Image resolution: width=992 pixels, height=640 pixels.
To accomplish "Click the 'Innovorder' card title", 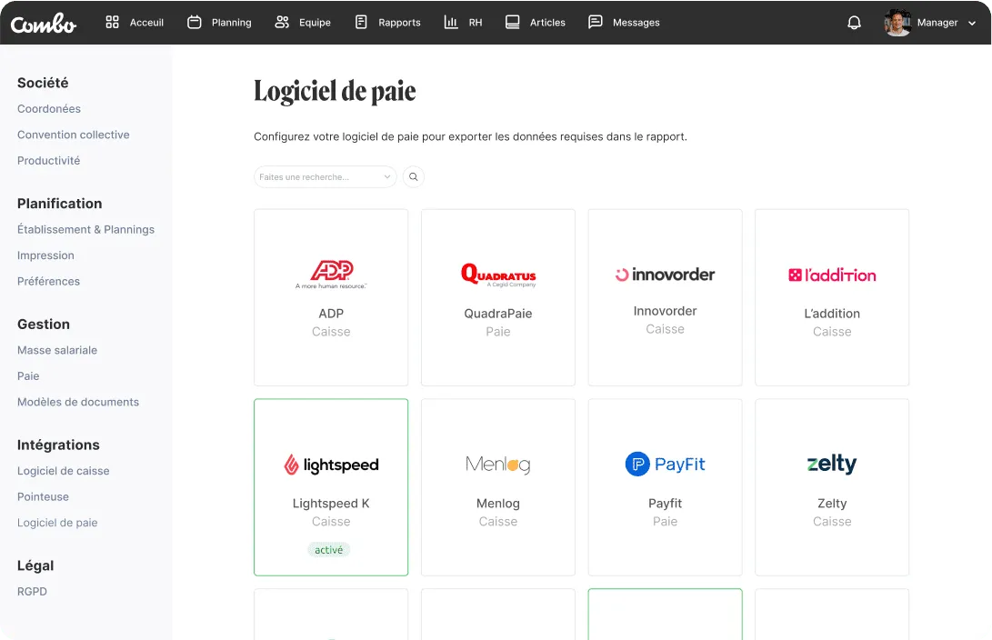I will point(665,311).
